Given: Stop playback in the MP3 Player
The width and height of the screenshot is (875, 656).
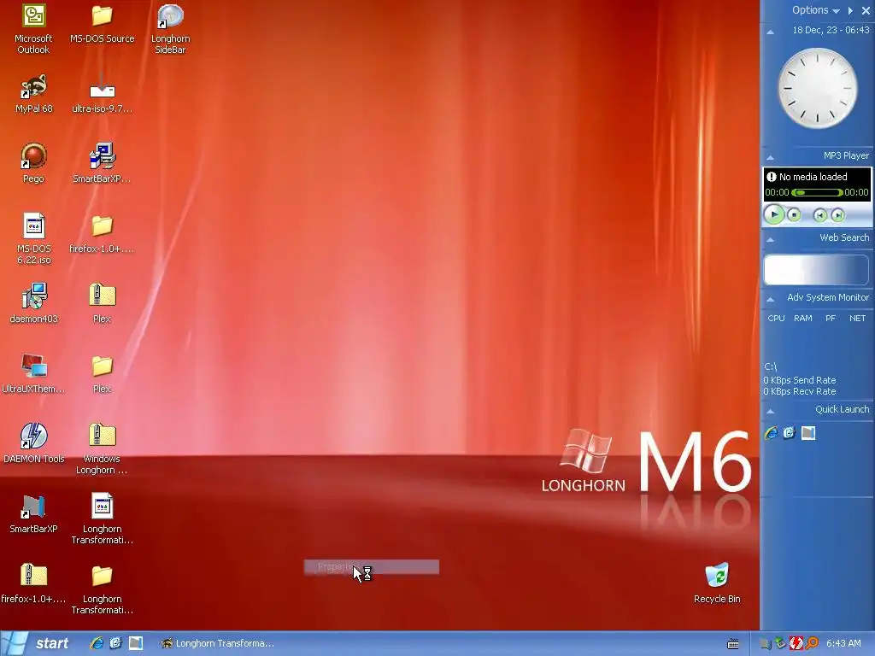Looking at the screenshot, I should click(x=794, y=214).
